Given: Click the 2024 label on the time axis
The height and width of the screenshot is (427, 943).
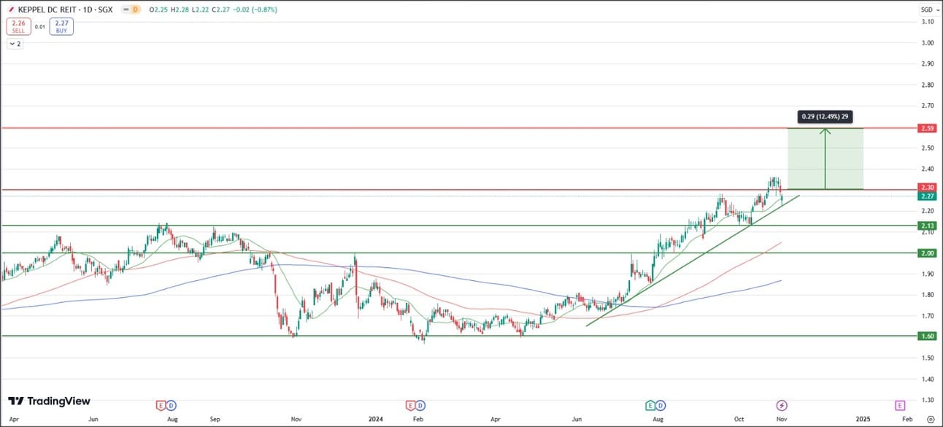Looking at the screenshot, I should point(376,420).
